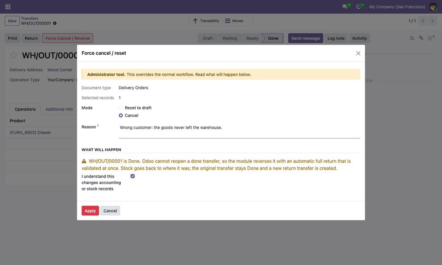
Task: Click Send message in the chatter
Action: tap(306, 38)
